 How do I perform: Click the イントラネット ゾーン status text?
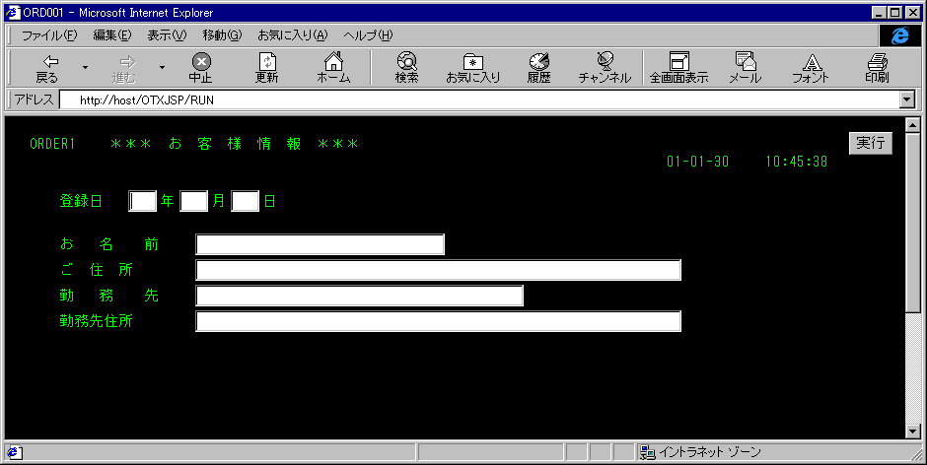(x=709, y=452)
